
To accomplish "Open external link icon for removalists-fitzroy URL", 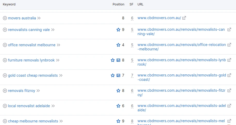I will [x=229, y=90].
